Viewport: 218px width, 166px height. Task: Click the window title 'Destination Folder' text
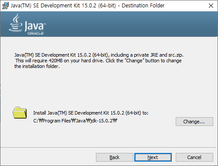click(143, 6)
